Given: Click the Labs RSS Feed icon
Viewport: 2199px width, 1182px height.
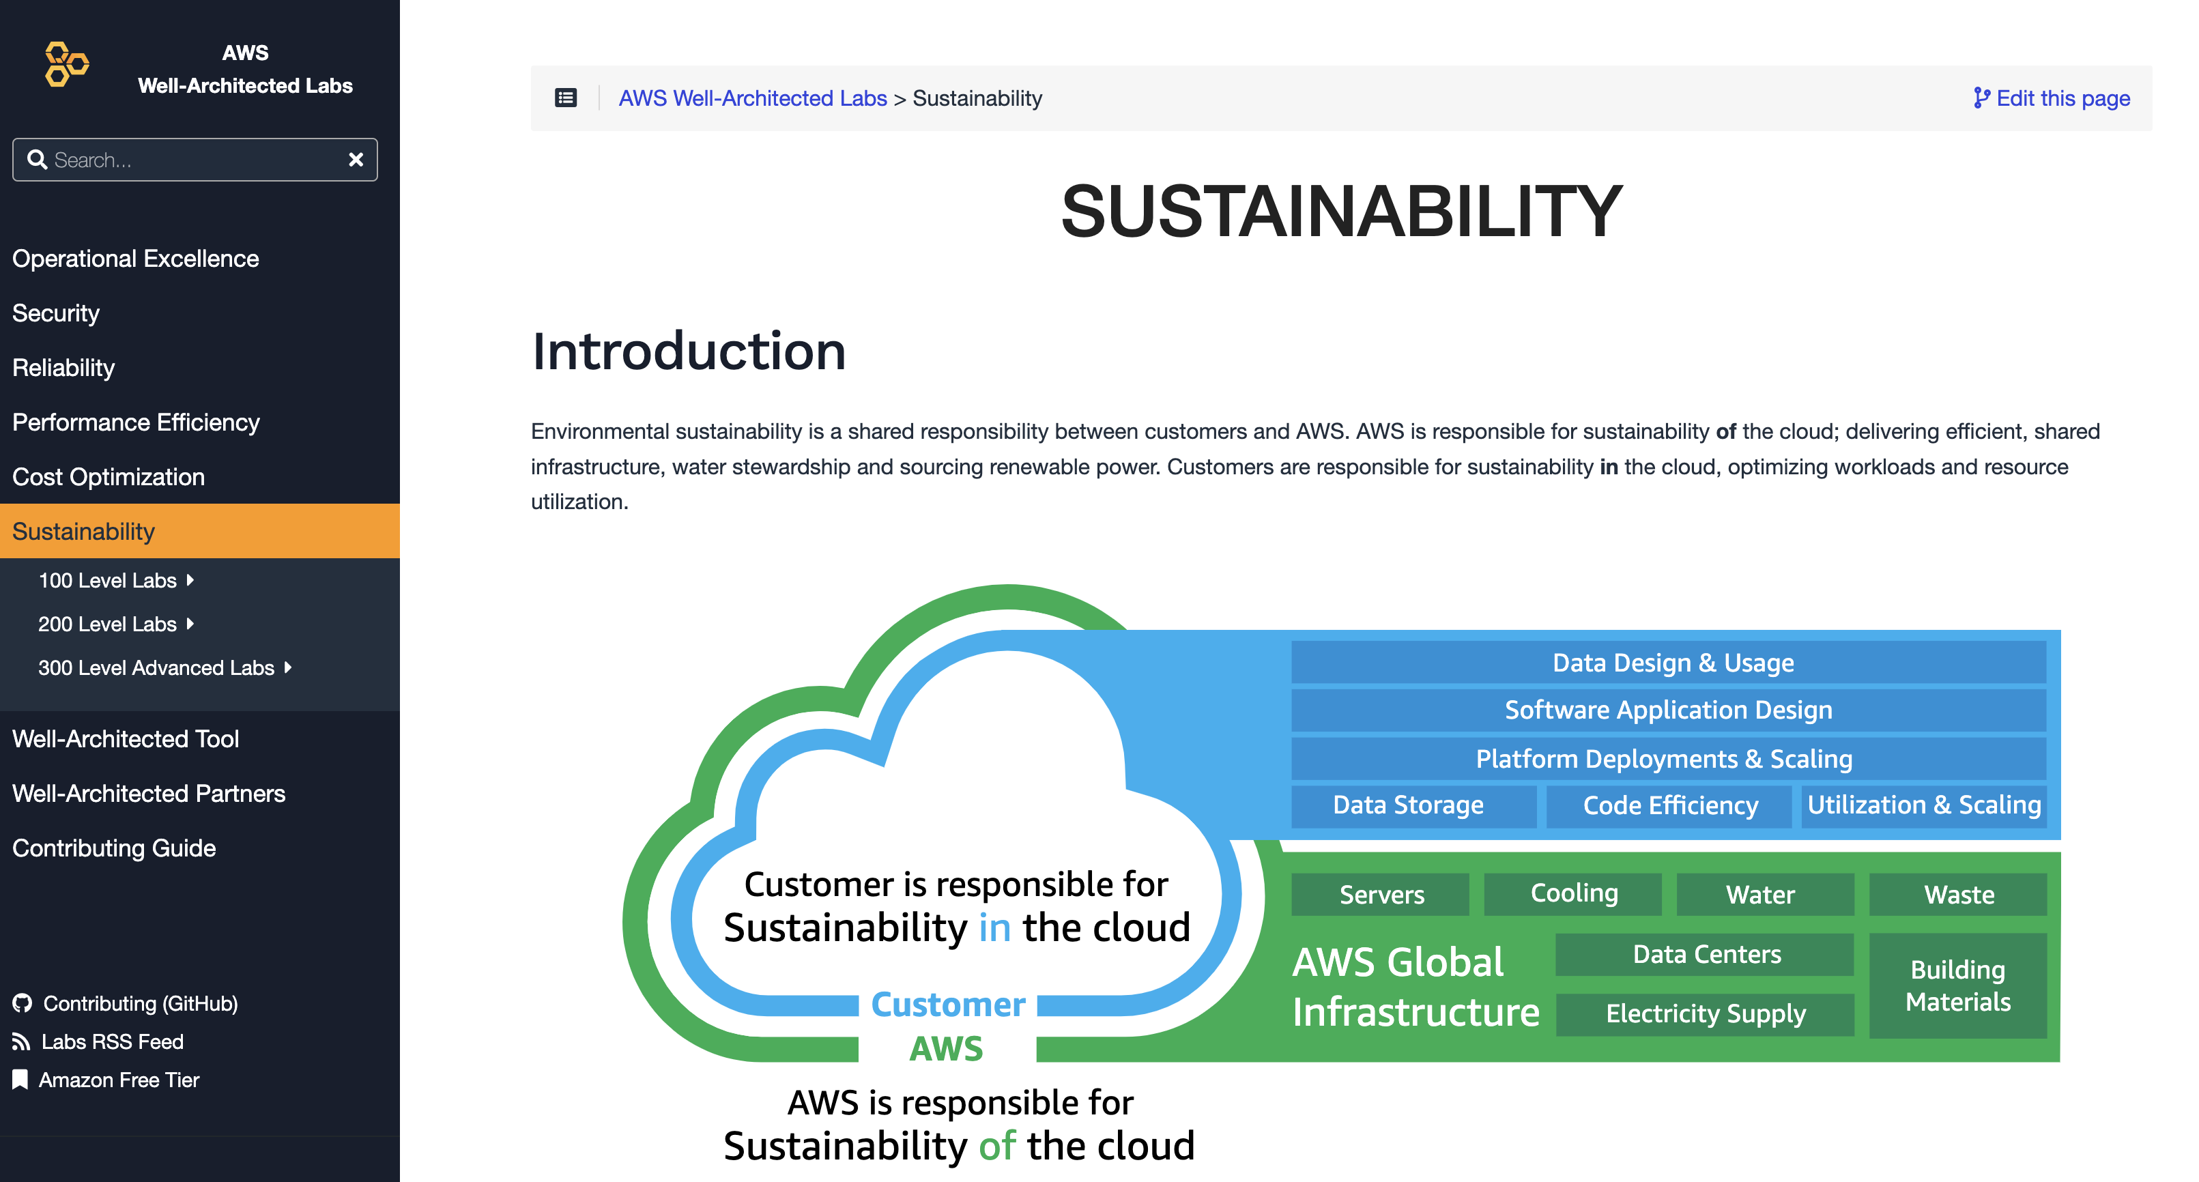Looking at the screenshot, I should (23, 1041).
